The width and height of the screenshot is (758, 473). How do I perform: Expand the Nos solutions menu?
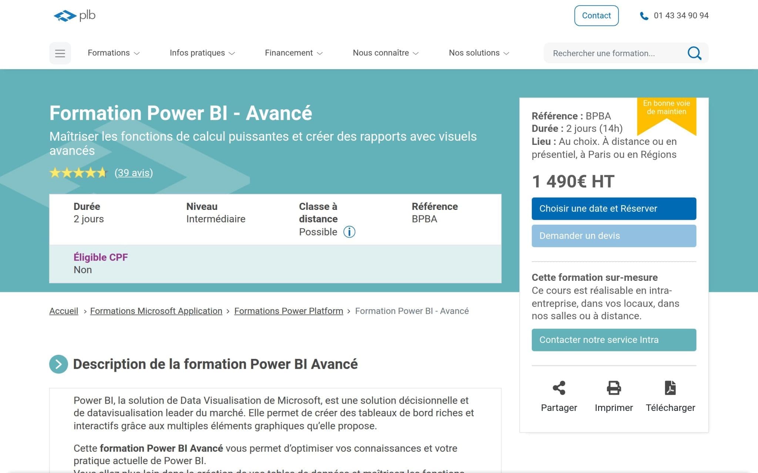click(479, 53)
